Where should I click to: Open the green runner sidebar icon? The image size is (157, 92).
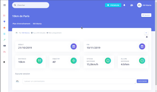pos(4,40)
